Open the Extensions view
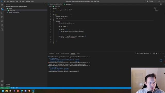 [x=2, y=25]
